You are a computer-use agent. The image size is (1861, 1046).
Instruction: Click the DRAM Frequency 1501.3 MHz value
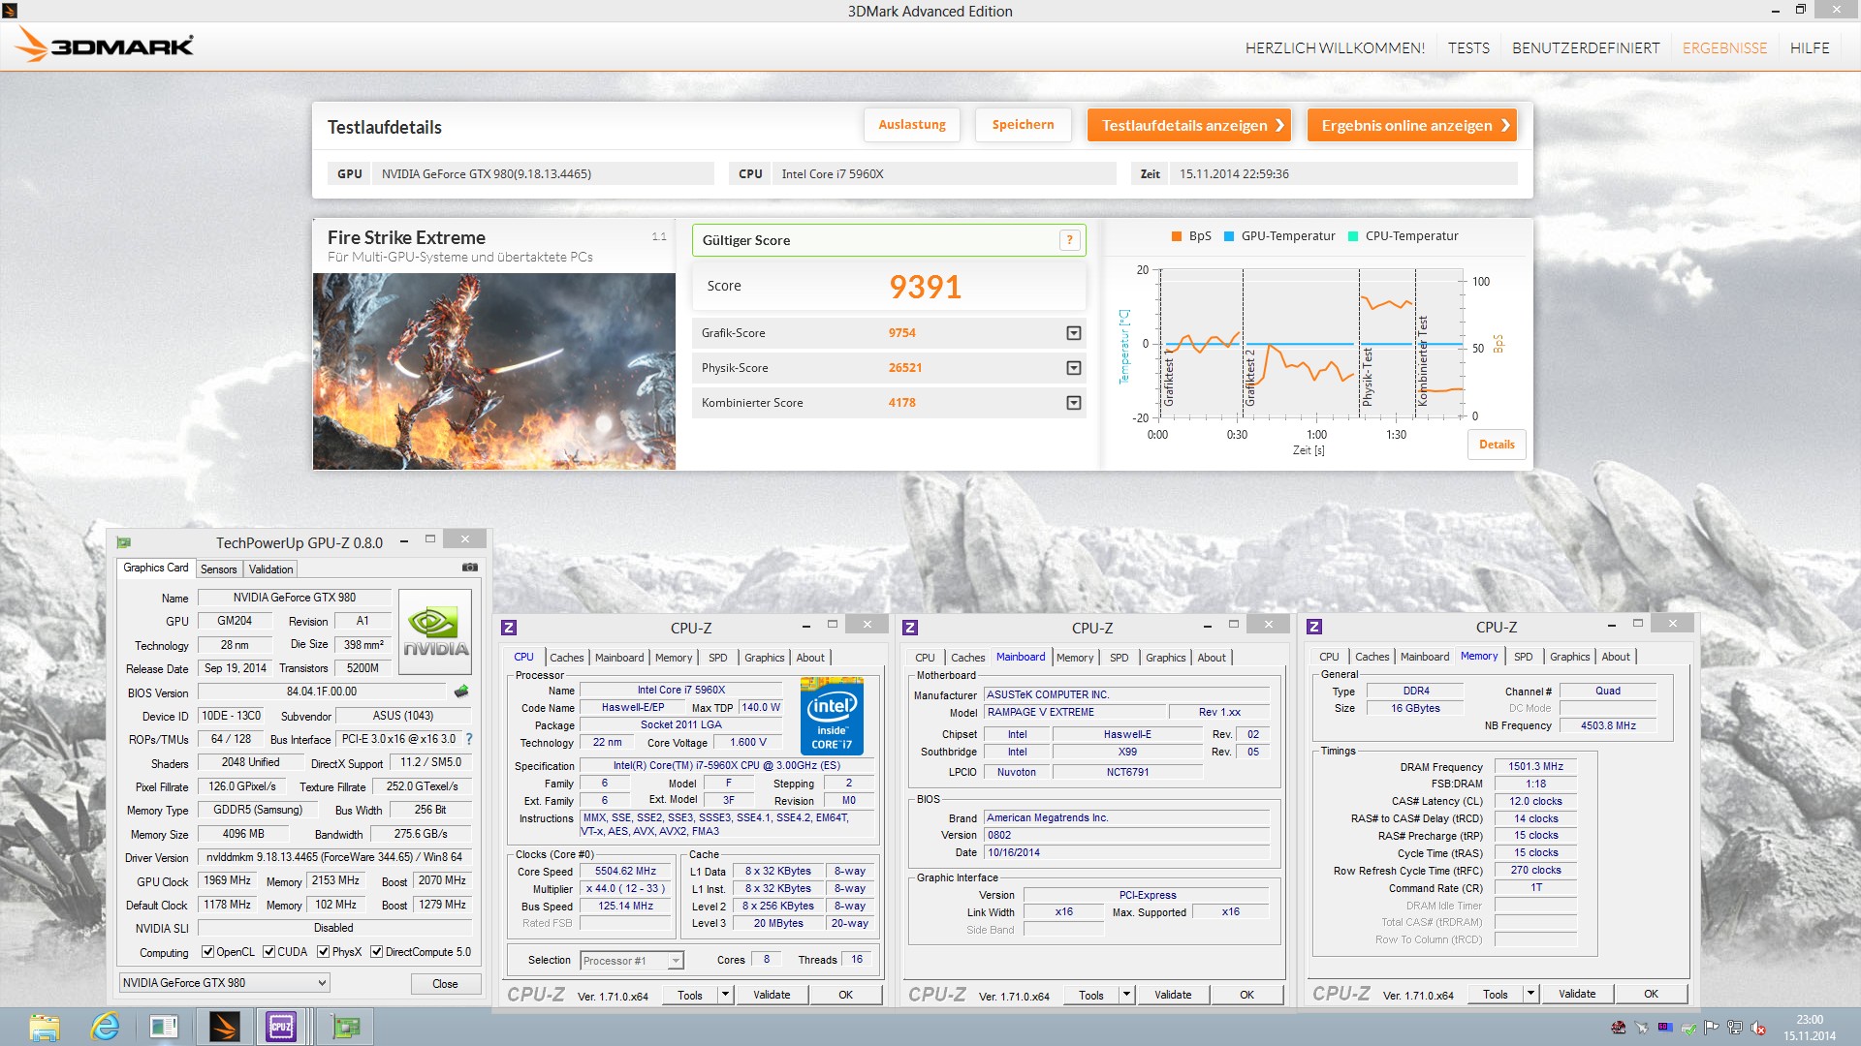click(1535, 767)
